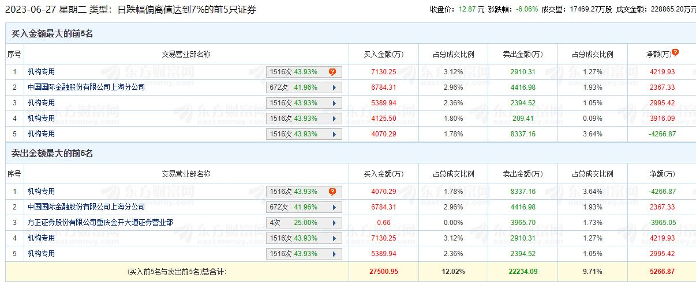Viewport: 696px width, 286px height.
Task: Click the arrow icon on buy table row 5's 1516次 button
Action: pos(334,134)
